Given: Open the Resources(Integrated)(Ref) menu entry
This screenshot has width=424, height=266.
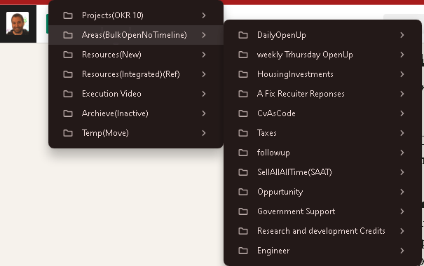Looking at the screenshot, I should point(136,74).
